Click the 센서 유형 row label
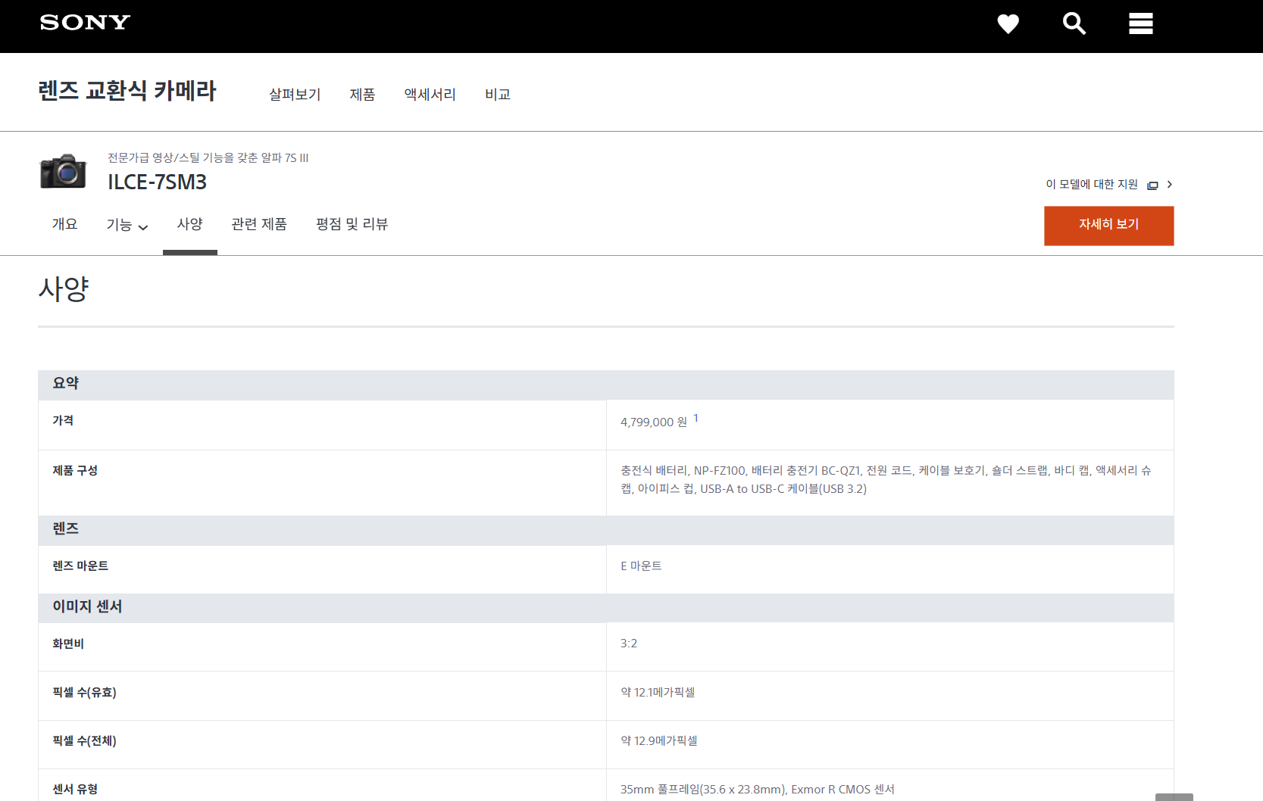 75,790
